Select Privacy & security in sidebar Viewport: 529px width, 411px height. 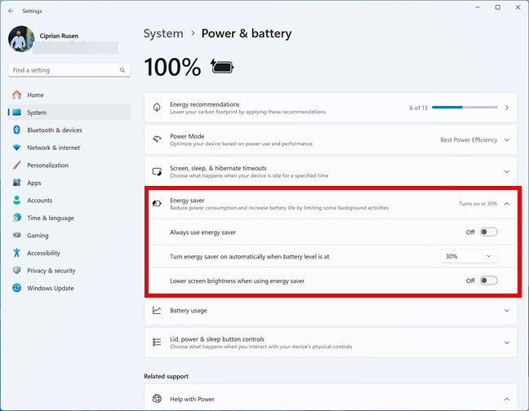(69, 270)
